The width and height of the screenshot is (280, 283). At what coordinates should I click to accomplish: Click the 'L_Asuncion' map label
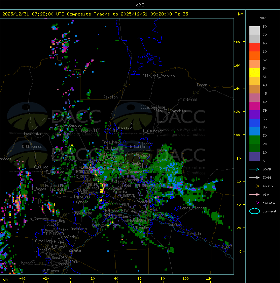point(153,131)
